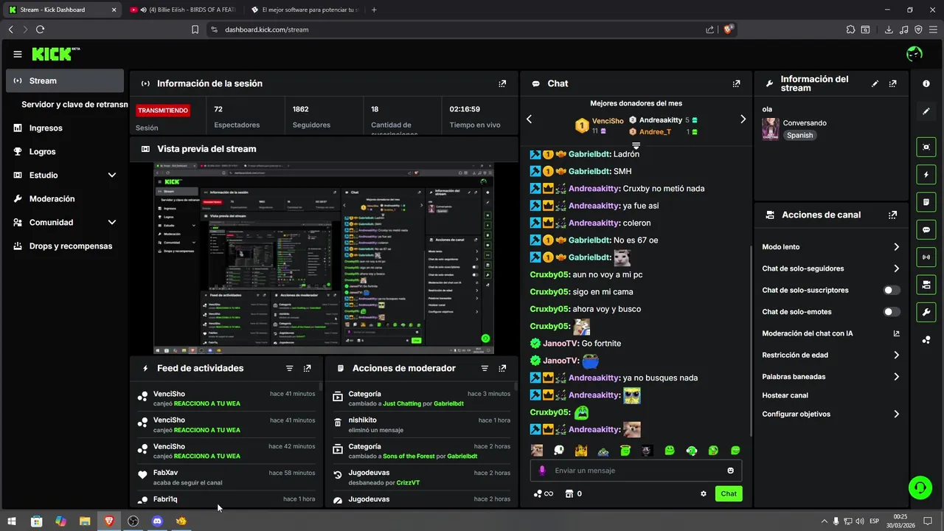Select Stream in the left sidebar
This screenshot has height=531, width=944.
(x=65, y=81)
